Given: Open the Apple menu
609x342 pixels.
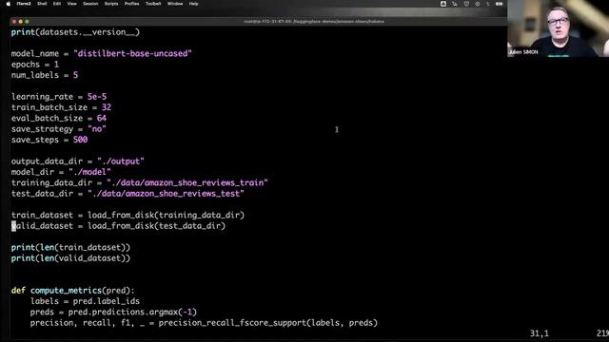Looking at the screenshot, I should tap(9, 4).
